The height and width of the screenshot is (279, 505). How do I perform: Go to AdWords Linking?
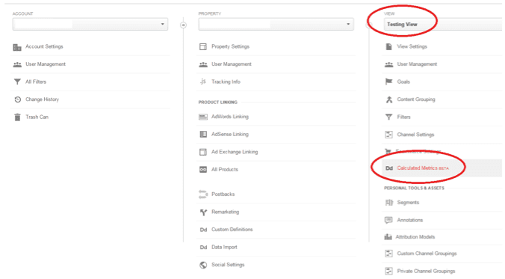(x=230, y=117)
